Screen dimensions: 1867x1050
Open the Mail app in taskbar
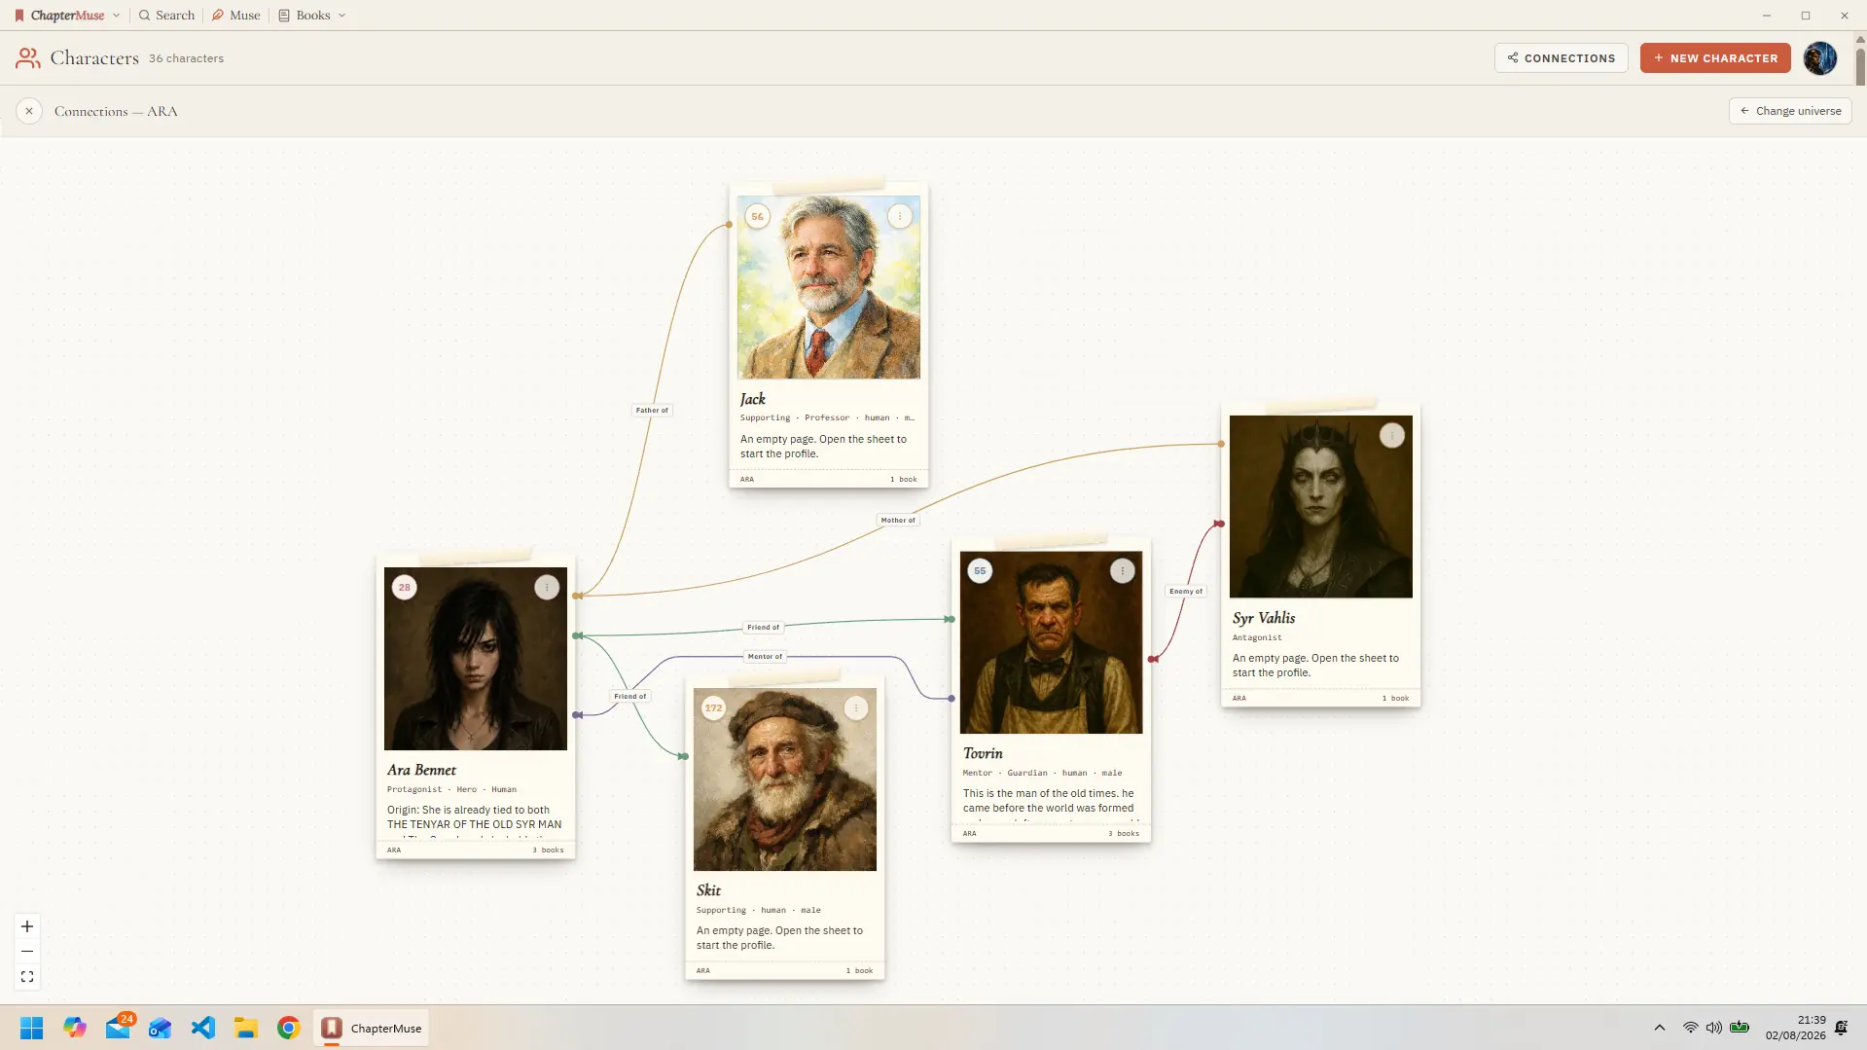point(119,1029)
